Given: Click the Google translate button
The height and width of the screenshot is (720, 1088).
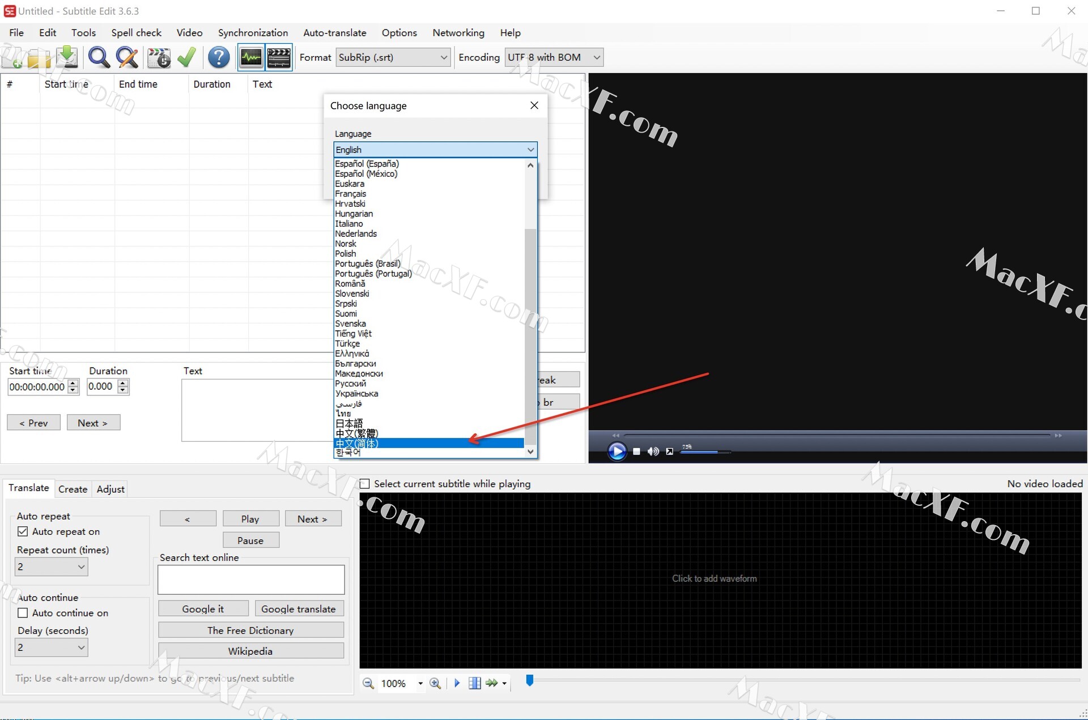Looking at the screenshot, I should pyautogui.click(x=299, y=609).
